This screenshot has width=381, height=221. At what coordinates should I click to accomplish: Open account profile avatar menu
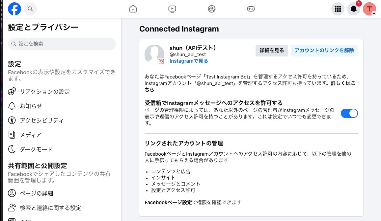pos(369,9)
